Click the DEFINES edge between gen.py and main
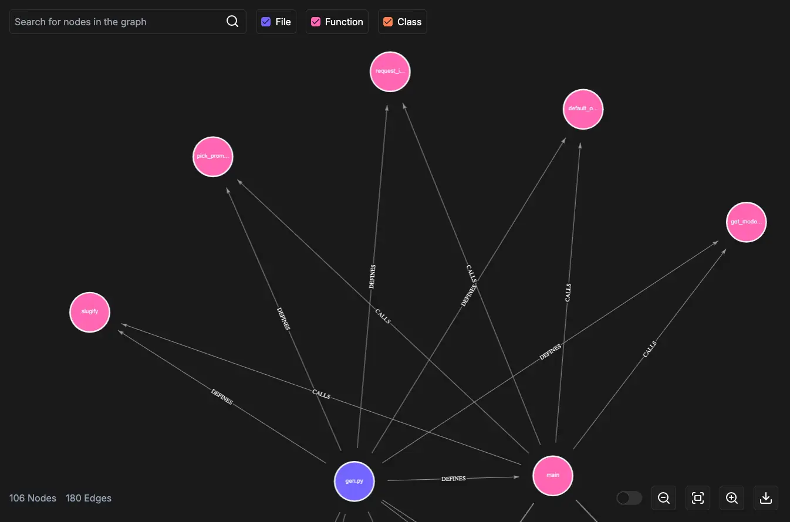790x522 pixels. point(453,478)
